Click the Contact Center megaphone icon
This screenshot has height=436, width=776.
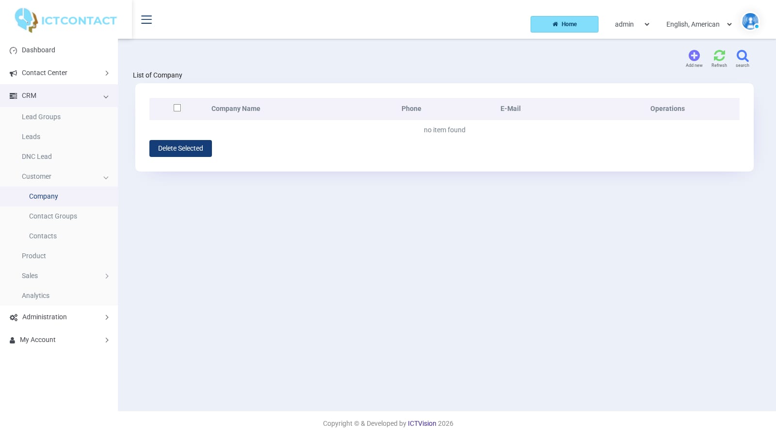(x=13, y=73)
